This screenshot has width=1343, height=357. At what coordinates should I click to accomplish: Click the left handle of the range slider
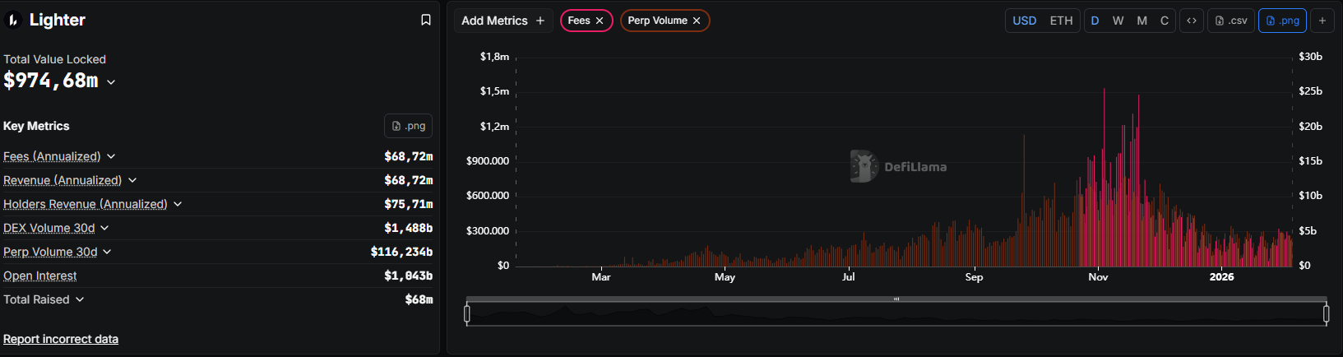pyautogui.click(x=467, y=313)
